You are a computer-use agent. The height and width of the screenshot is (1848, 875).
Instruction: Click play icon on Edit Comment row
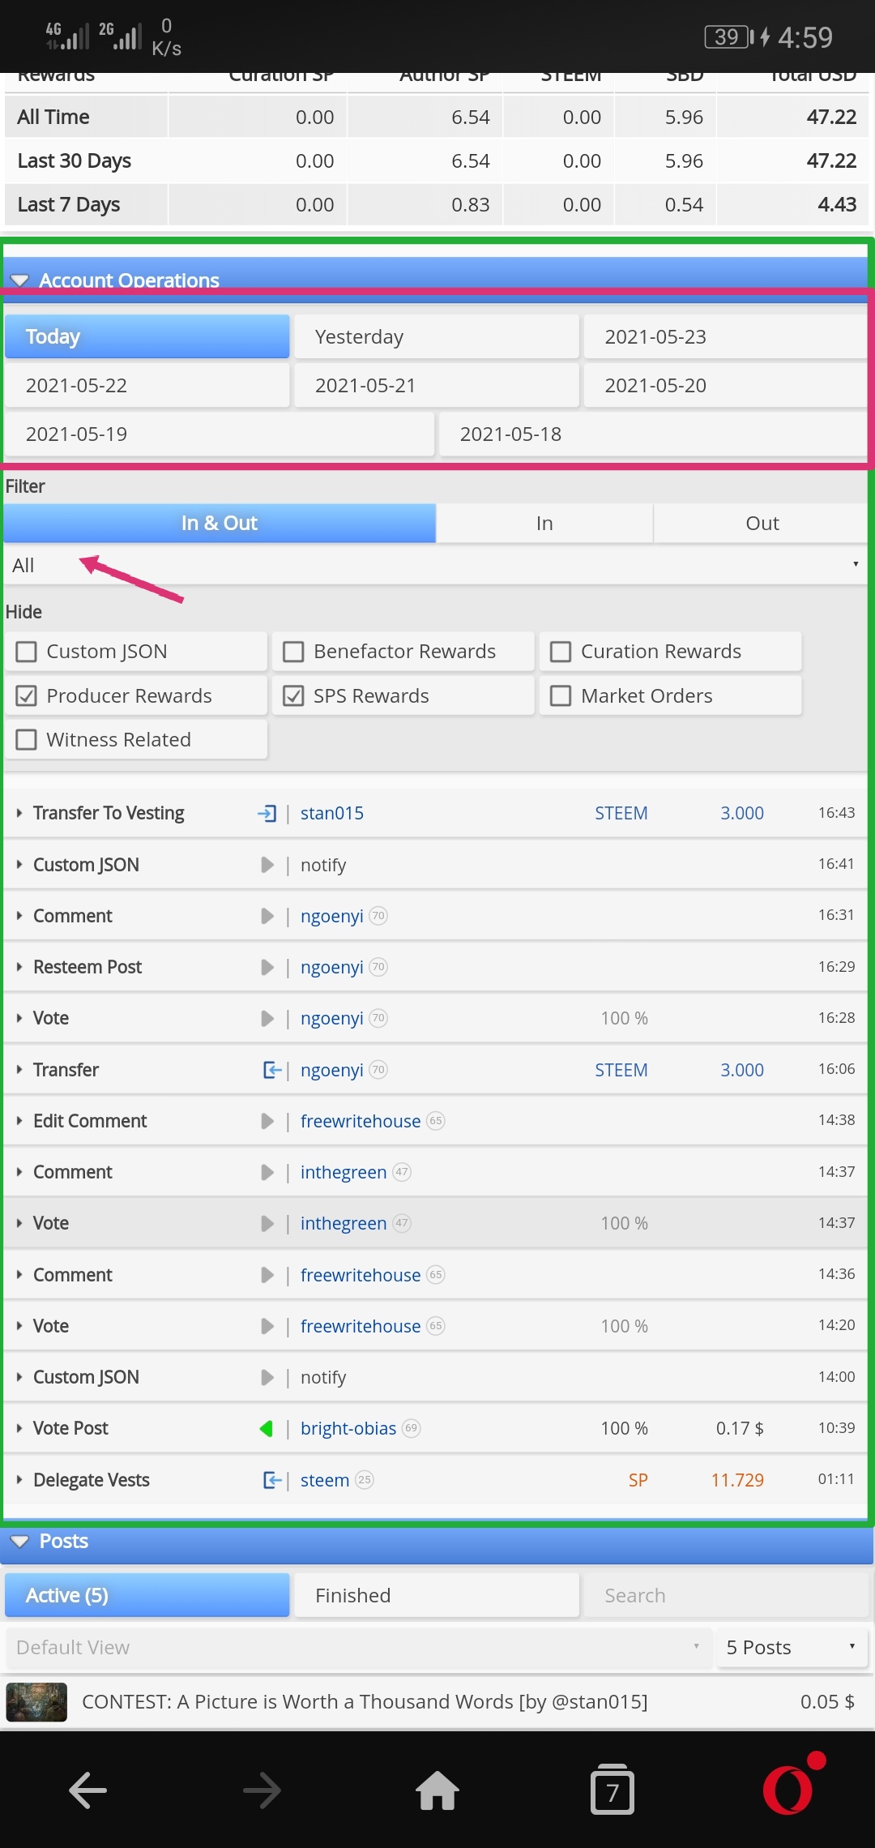267,1121
